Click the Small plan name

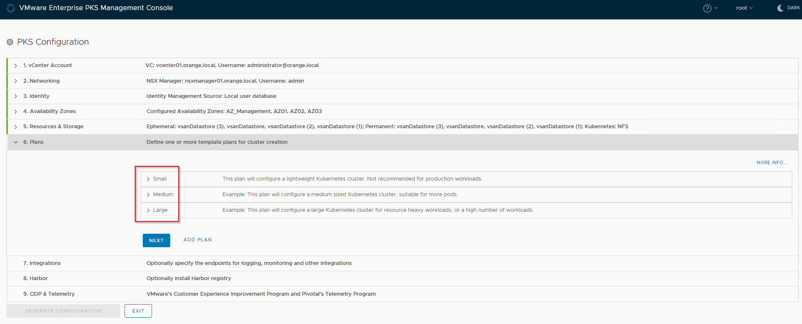tap(160, 179)
